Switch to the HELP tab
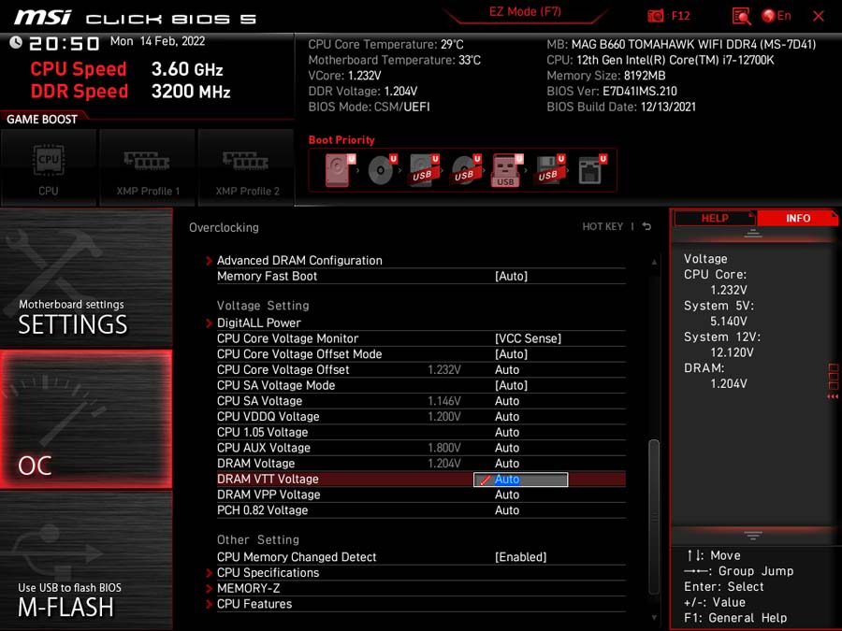Image resolution: width=842 pixels, height=631 pixels. (715, 218)
